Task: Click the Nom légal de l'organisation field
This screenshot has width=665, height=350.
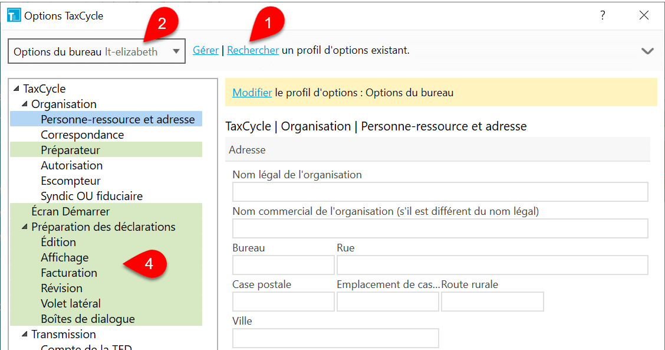Action: (x=440, y=192)
